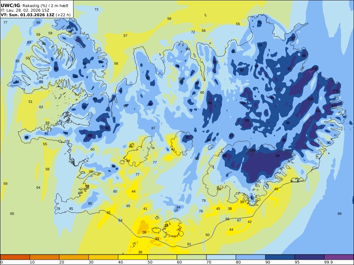Click the humidity value '73' at the map top
The image size is (354, 265).
pyautogui.click(x=96, y=10)
